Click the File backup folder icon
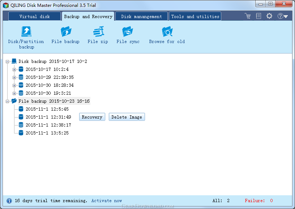Image resolution: width=295 pixels, height=209 pixels. tap(14, 101)
